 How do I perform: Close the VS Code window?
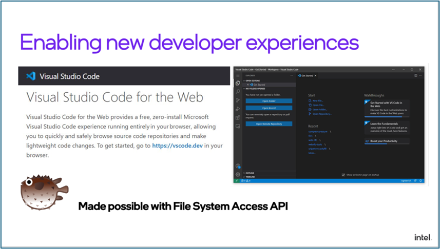tap(420, 69)
